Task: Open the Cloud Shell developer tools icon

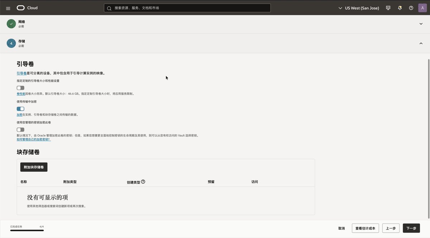Action: (x=388, y=8)
